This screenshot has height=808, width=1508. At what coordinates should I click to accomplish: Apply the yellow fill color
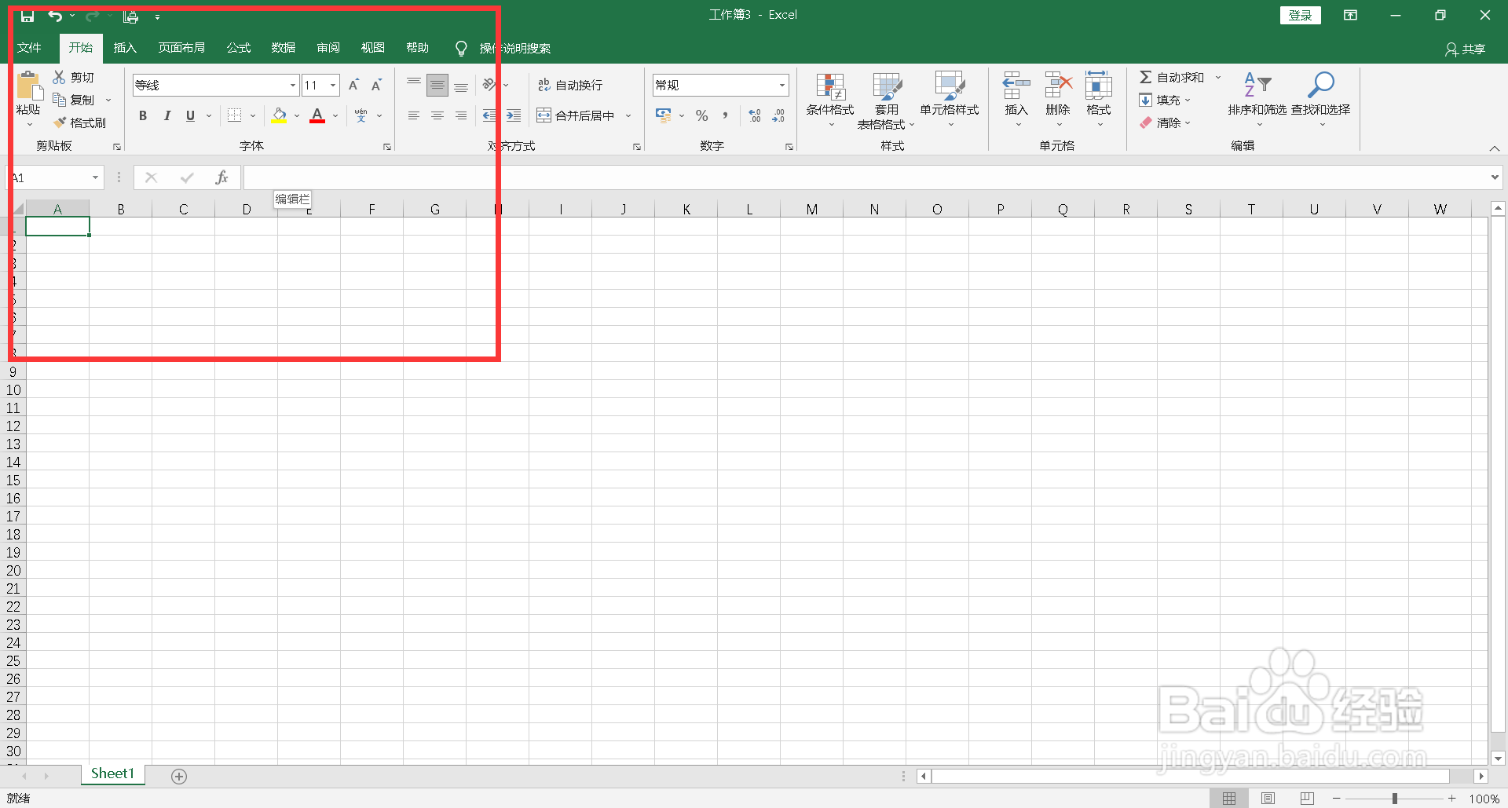click(x=279, y=115)
